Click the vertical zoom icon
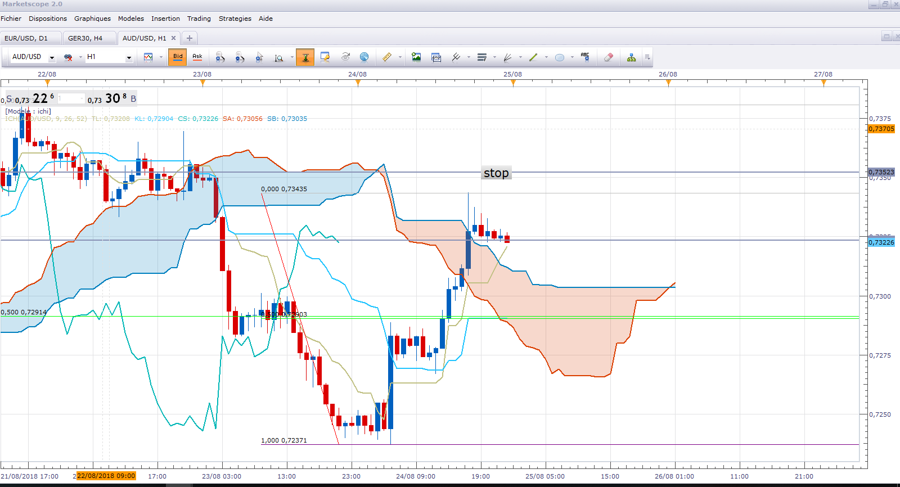The width and height of the screenshot is (900, 487). click(279, 57)
